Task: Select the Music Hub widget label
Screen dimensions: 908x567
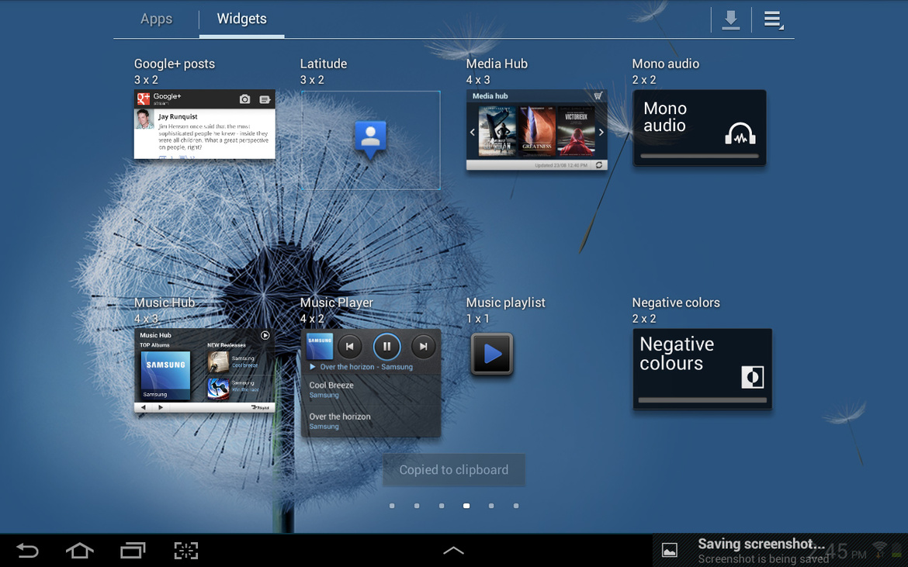Action: click(x=165, y=303)
